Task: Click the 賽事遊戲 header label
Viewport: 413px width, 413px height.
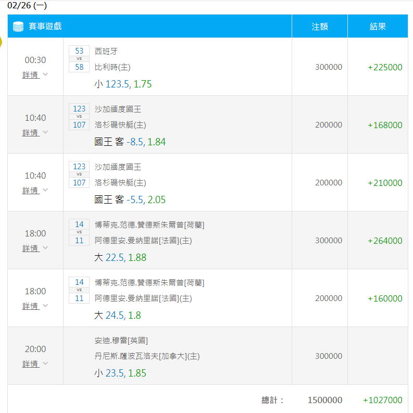Action: pos(45,27)
